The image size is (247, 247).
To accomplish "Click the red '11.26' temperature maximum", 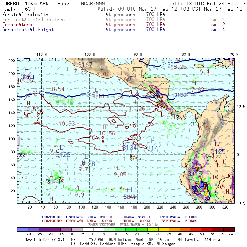I will click(x=137, y=108).
